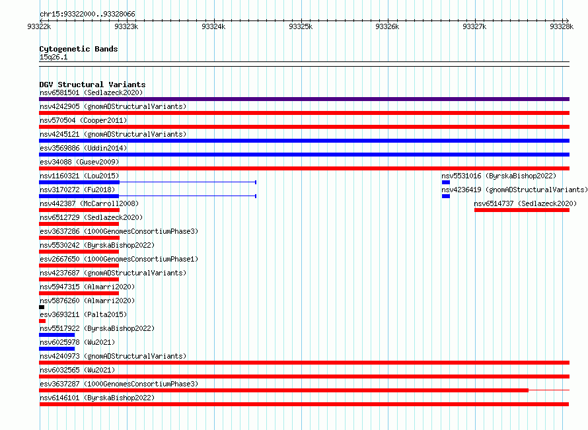Open the esv3693211 (Palta2015) label
Viewport: 588px width, 430px height.
coord(83,314)
